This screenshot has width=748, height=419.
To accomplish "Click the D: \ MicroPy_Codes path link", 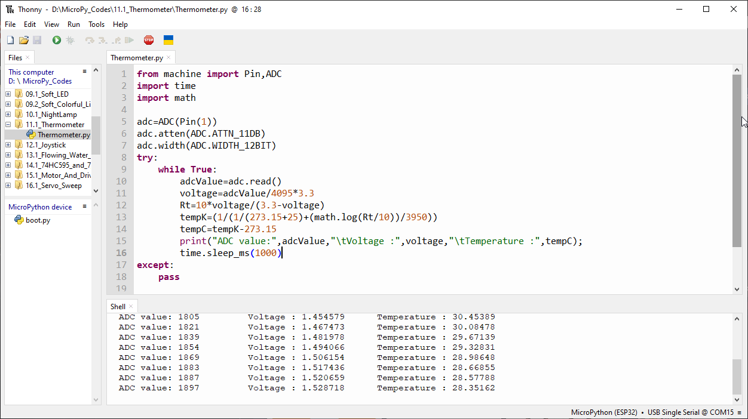I will click(x=40, y=81).
